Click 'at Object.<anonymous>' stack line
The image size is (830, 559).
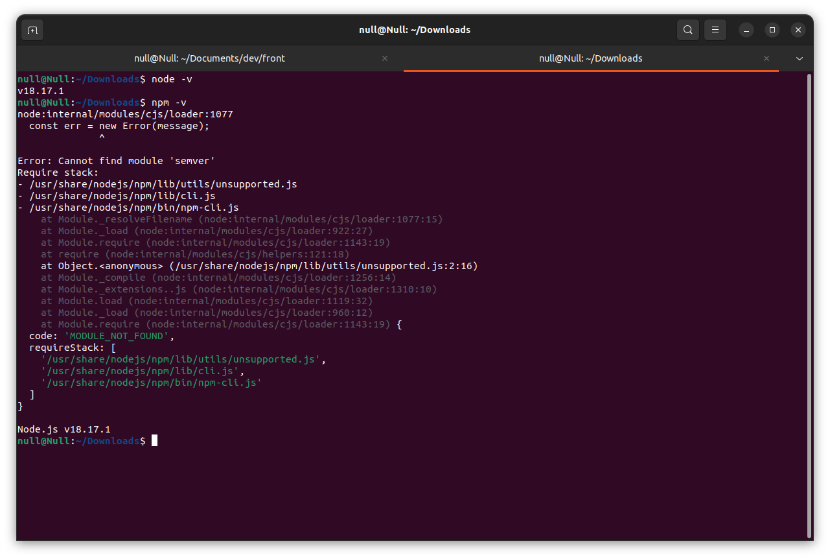point(259,266)
